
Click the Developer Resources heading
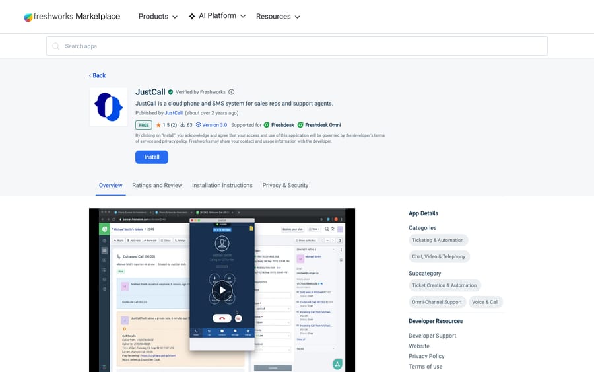tap(436, 321)
